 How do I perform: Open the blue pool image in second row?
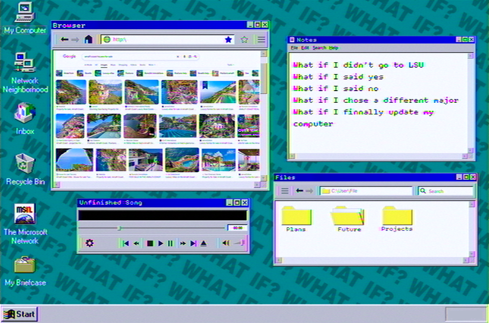point(178,126)
